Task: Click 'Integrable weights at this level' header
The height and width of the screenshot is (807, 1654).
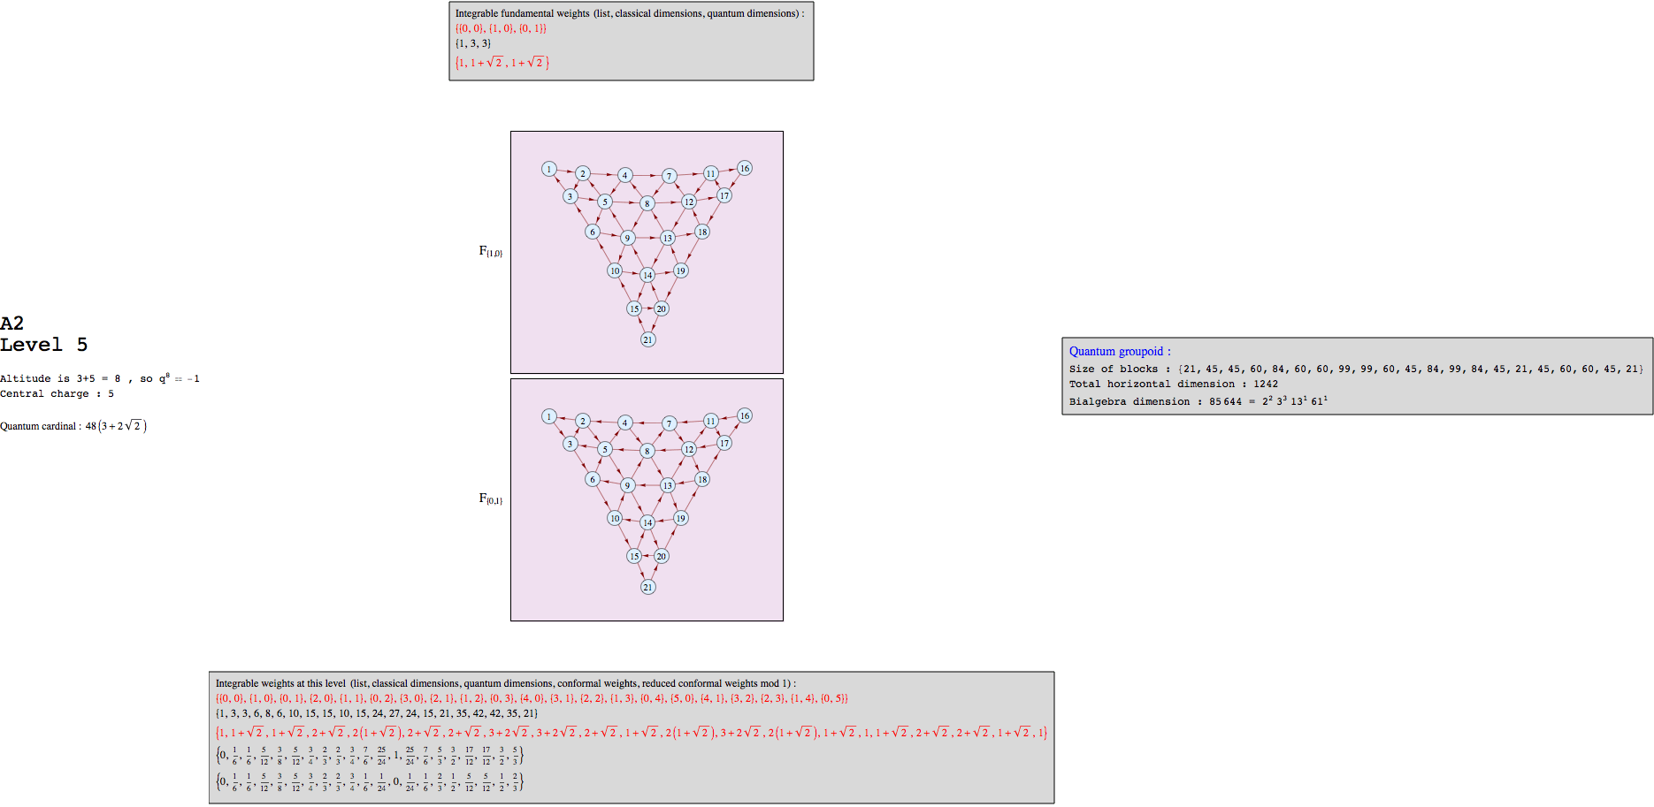Action: click(506, 683)
